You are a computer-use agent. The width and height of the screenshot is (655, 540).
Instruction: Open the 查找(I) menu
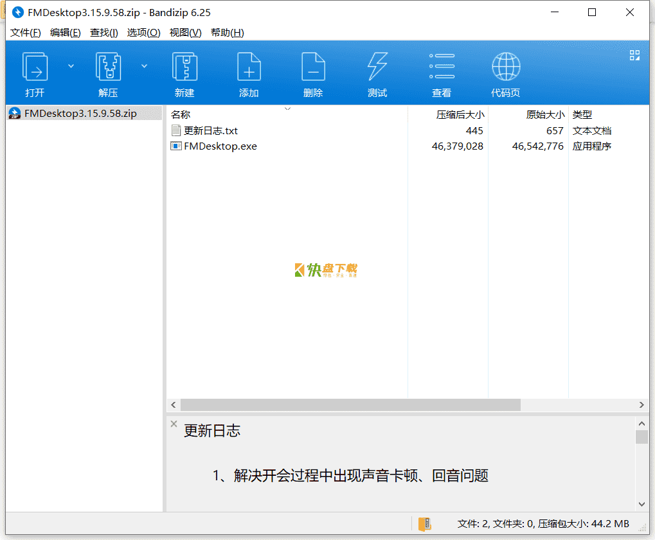[x=104, y=33]
